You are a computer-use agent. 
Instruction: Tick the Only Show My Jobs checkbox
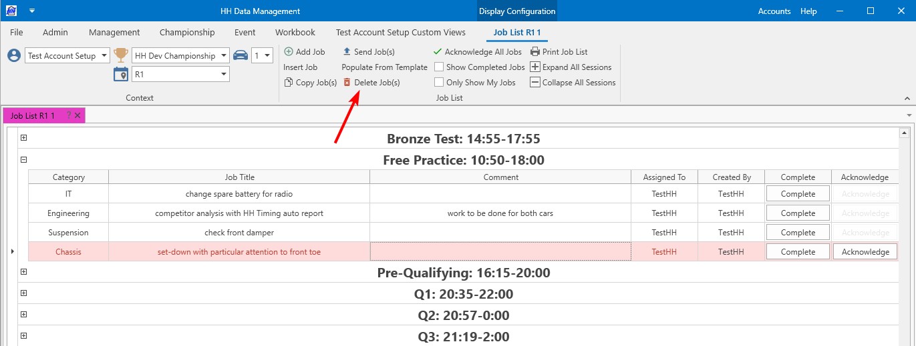(x=439, y=83)
